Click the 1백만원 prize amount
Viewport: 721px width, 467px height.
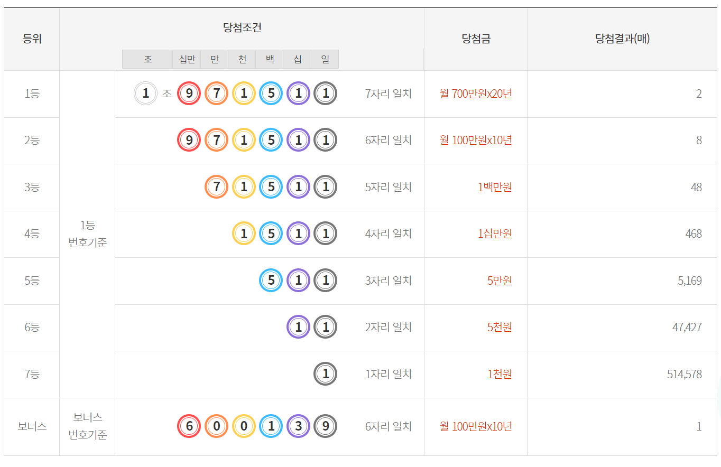point(495,188)
